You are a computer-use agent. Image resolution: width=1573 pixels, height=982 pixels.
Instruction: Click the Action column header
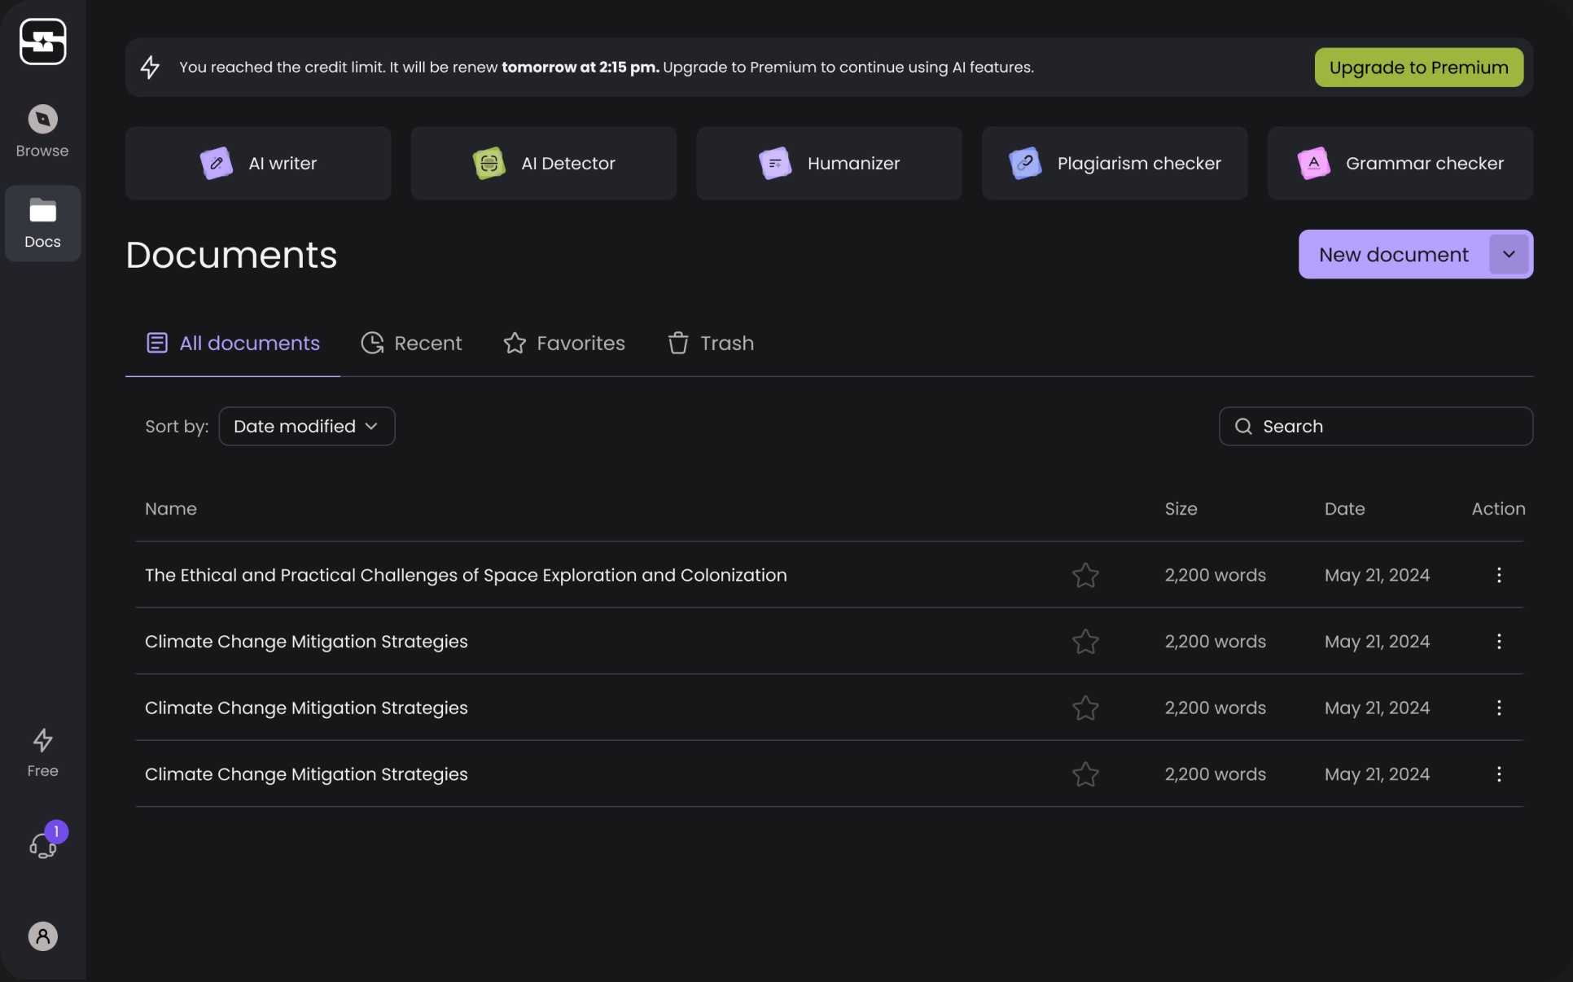pyautogui.click(x=1498, y=509)
